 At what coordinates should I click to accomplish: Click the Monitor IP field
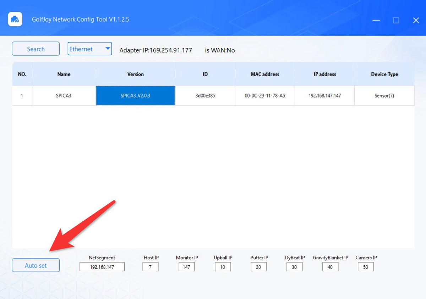point(187,267)
